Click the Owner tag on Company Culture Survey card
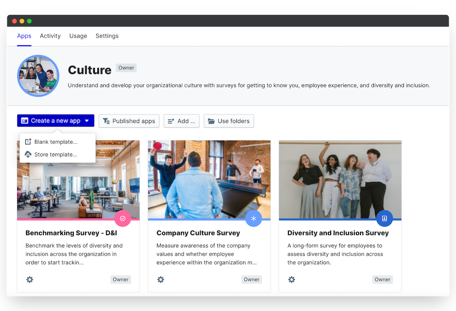The height and width of the screenshot is (311, 456). pyautogui.click(x=252, y=279)
